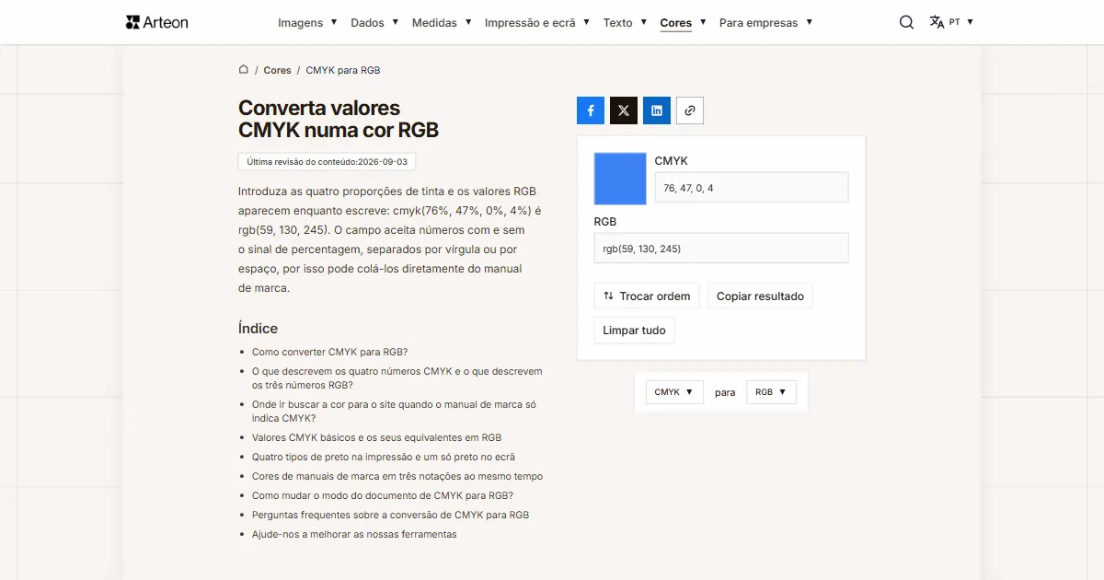
Task: Click the page title Converta valores CMYK
Action: pos(339,120)
